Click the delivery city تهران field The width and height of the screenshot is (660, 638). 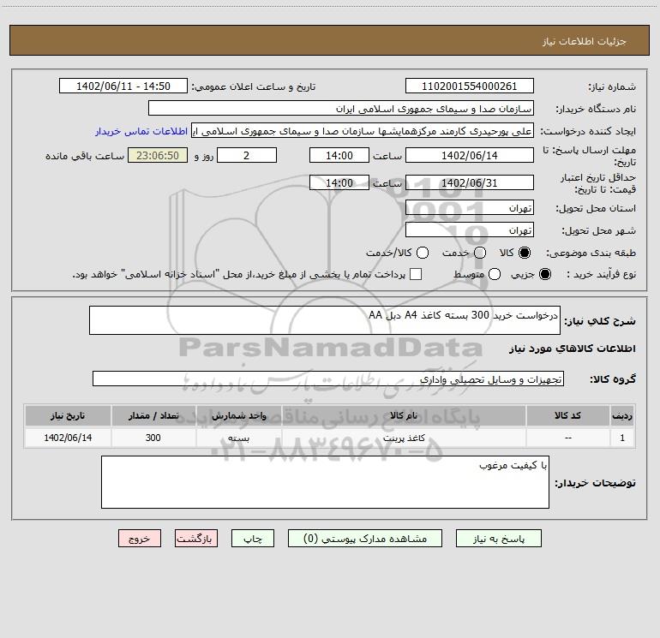470,230
